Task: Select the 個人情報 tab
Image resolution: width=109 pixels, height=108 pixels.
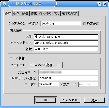Action: point(45,13)
